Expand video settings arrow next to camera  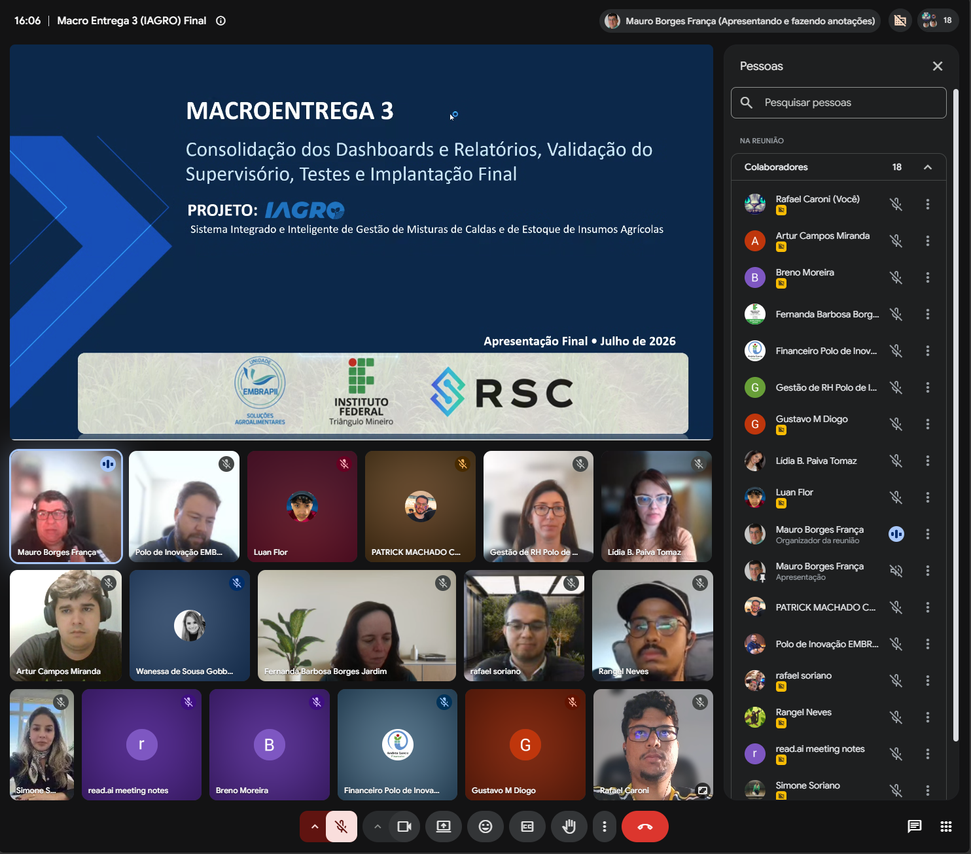click(x=378, y=827)
